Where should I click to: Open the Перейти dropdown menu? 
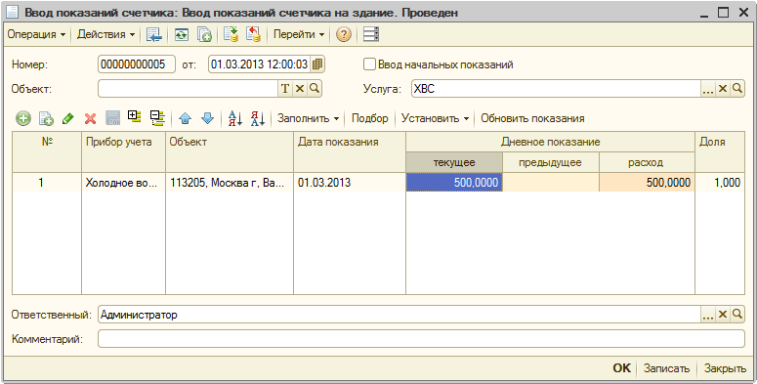click(299, 34)
